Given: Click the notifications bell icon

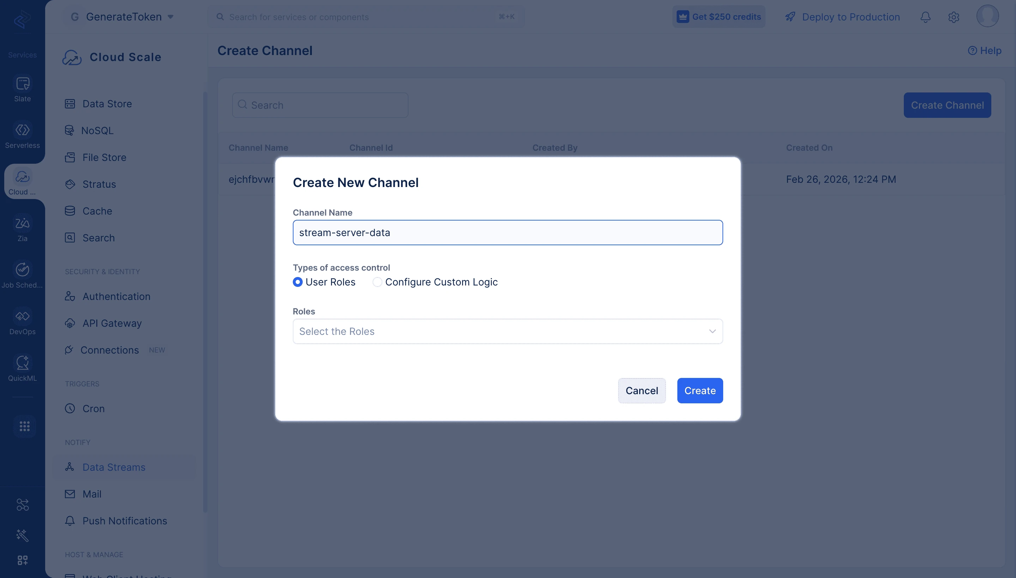Looking at the screenshot, I should 925,17.
